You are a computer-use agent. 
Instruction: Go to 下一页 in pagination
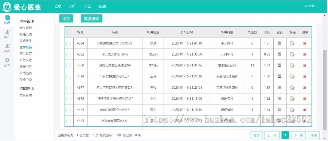point(298,135)
